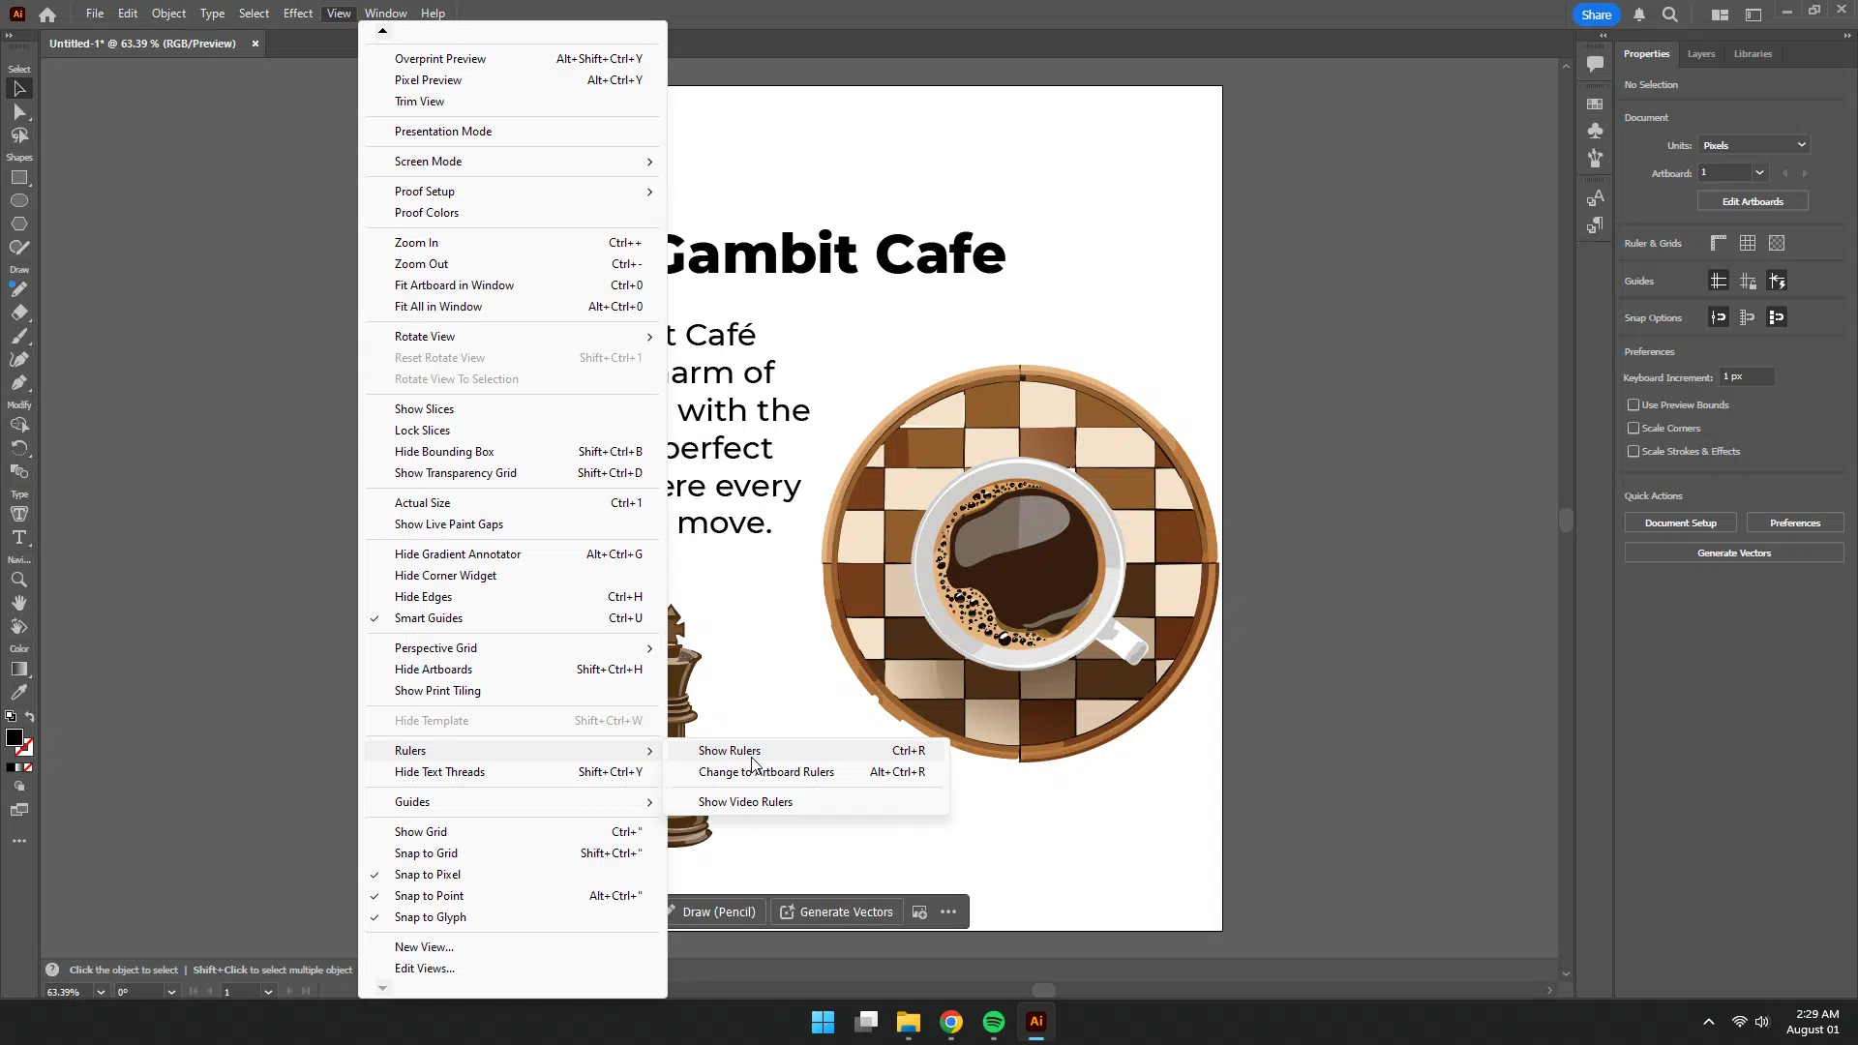Open the Comments panel icon
The height and width of the screenshot is (1045, 1858).
pos(1595,65)
